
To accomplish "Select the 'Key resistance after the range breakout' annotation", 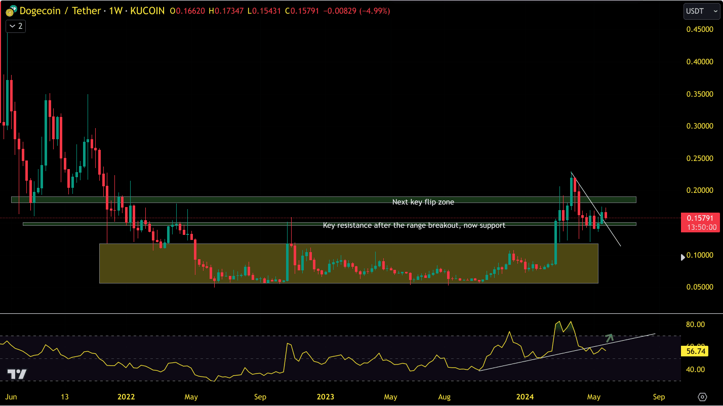I will click(x=414, y=225).
